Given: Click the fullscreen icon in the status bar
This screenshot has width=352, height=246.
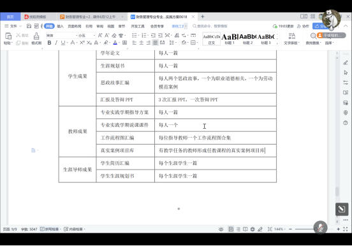Looking at the screenshot, I should [x=346, y=229].
